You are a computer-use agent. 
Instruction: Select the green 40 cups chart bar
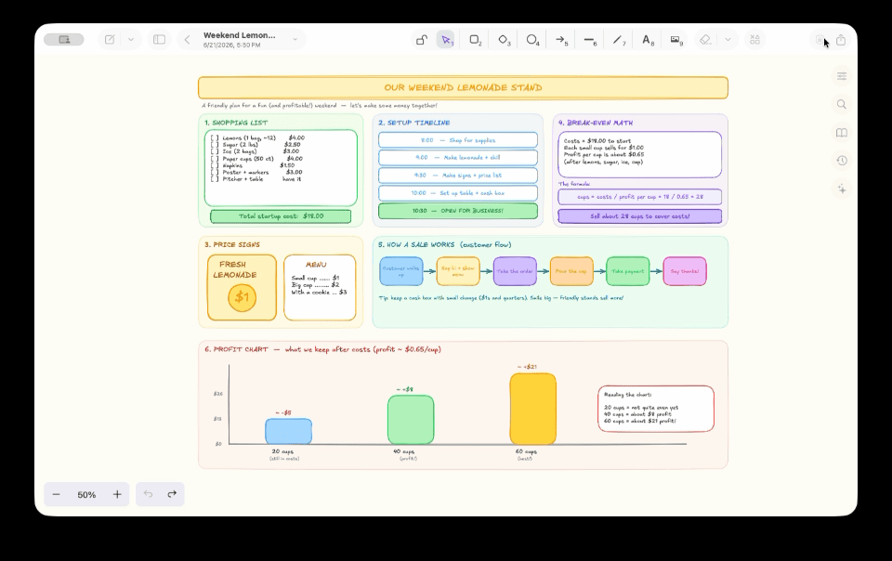click(x=411, y=420)
